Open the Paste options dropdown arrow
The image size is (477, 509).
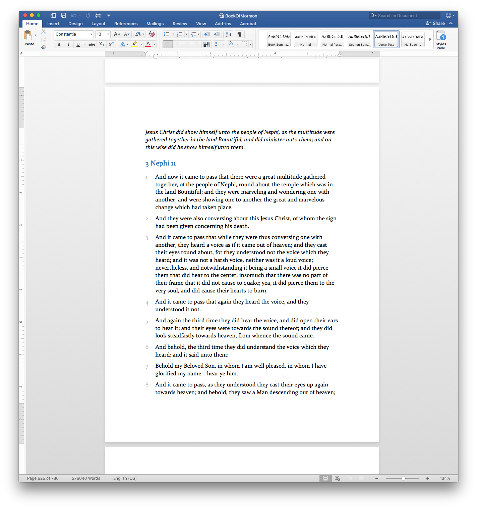[x=36, y=35]
